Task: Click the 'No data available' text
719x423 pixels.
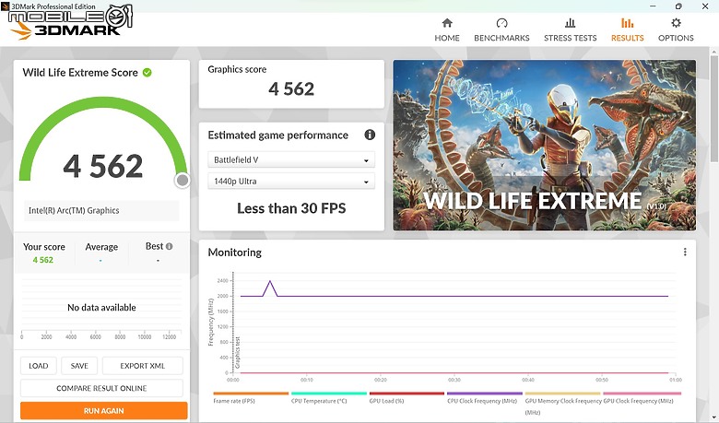Action: (101, 308)
